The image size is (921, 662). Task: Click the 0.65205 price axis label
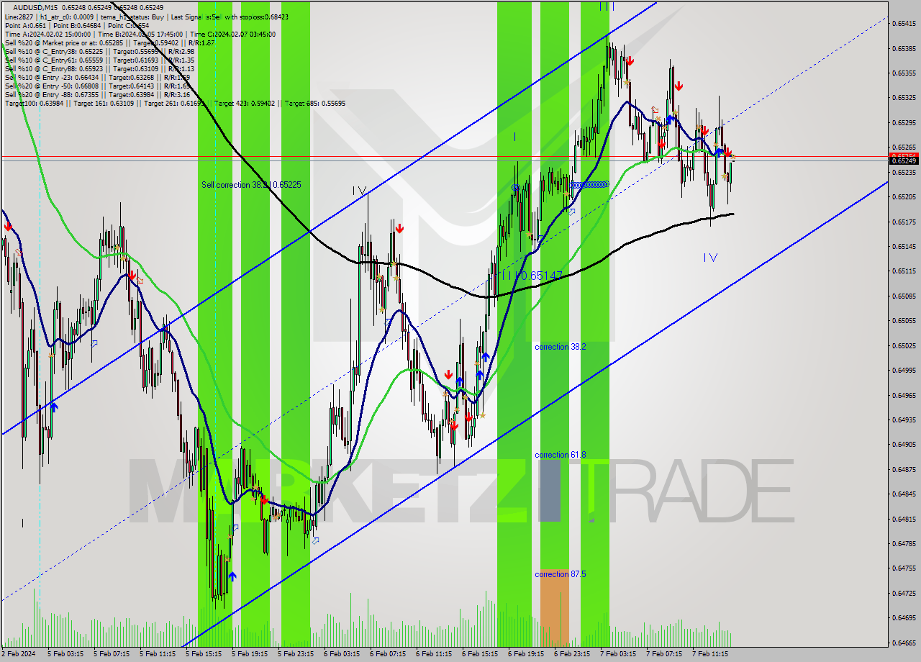tap(904, 196)
